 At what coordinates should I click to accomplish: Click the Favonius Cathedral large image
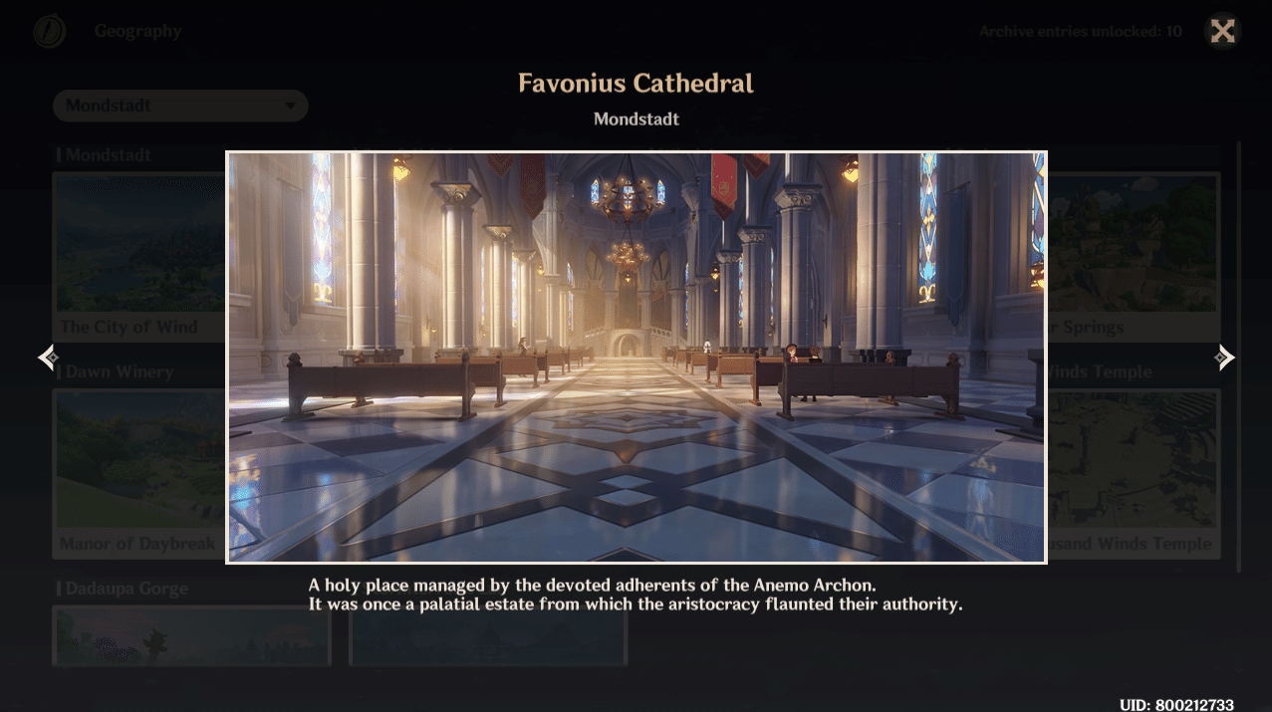click(636, 357)
